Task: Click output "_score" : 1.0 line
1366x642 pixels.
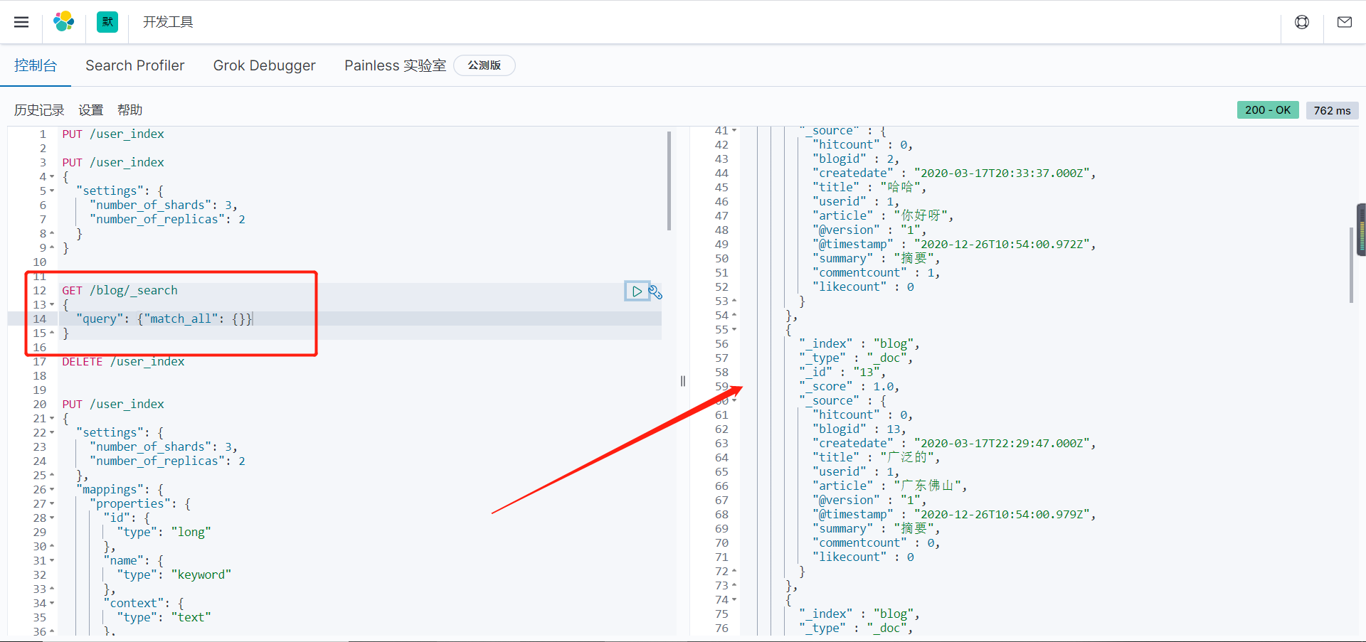Action: [x=849, y=386]
